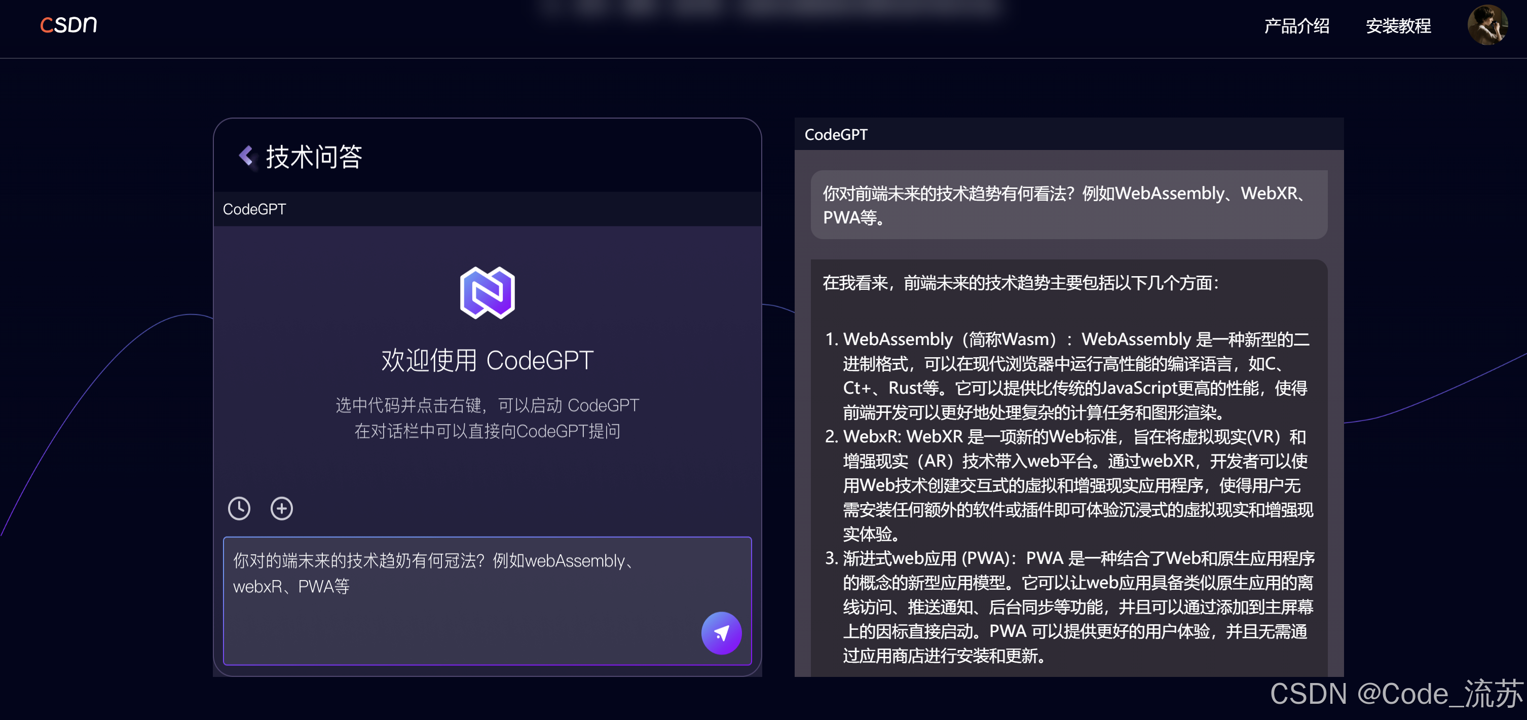This screenshot has width=1527, height=720.
Task: Click the WebXR list item in the answer
Action: pos(1076,485)
